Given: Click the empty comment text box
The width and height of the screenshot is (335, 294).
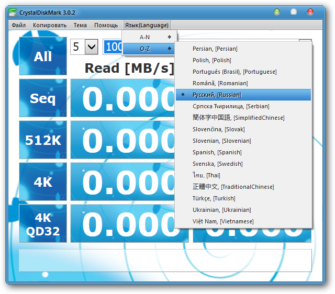Looking at the screenshot, I should point(165,261).
